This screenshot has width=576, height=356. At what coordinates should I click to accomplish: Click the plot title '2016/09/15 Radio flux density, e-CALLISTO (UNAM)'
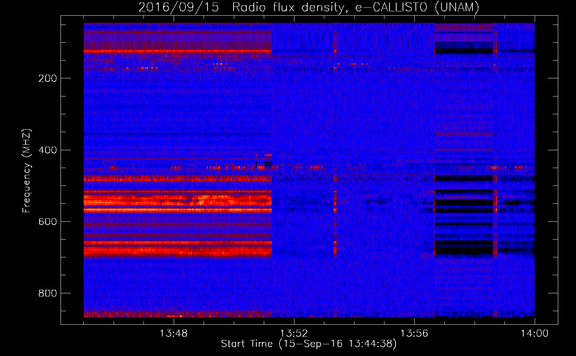tap(309, 7)
